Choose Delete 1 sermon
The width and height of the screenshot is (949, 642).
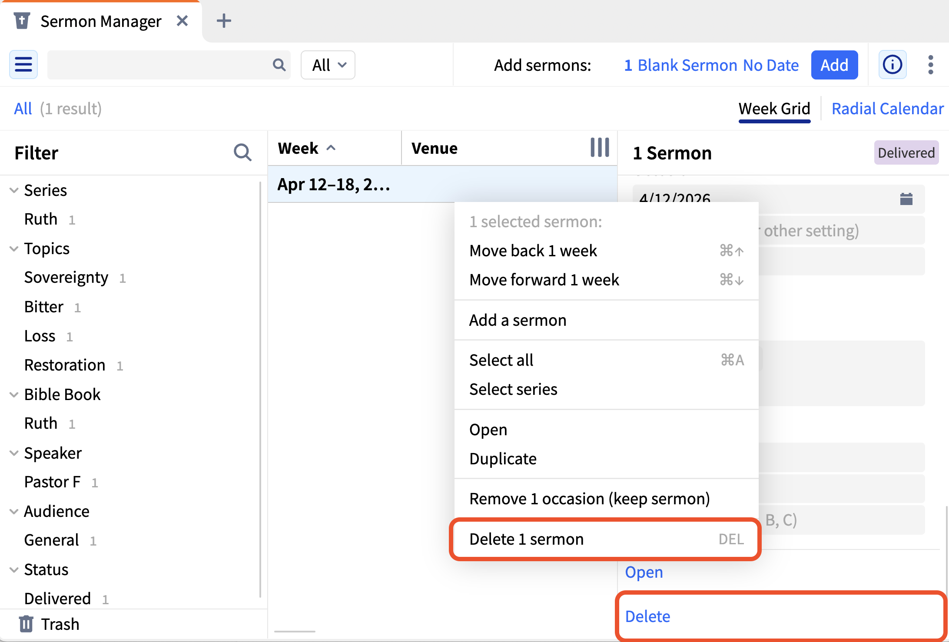pos(606,539)
